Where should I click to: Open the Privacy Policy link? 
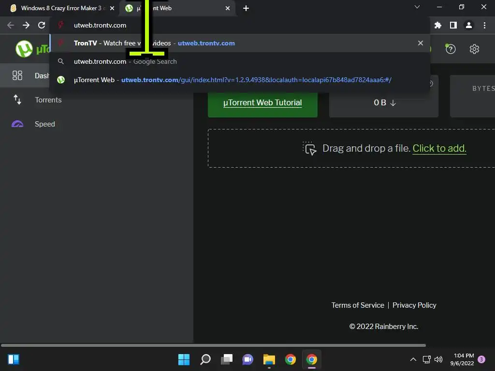[x=414, y=305]
